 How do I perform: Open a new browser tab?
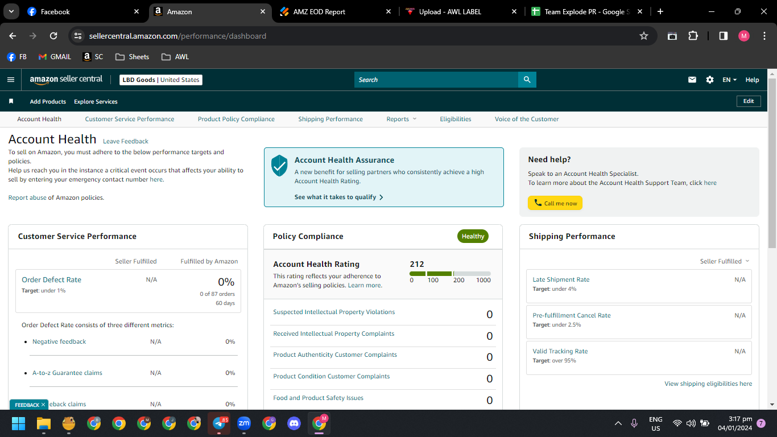click(x=660, y=11)
